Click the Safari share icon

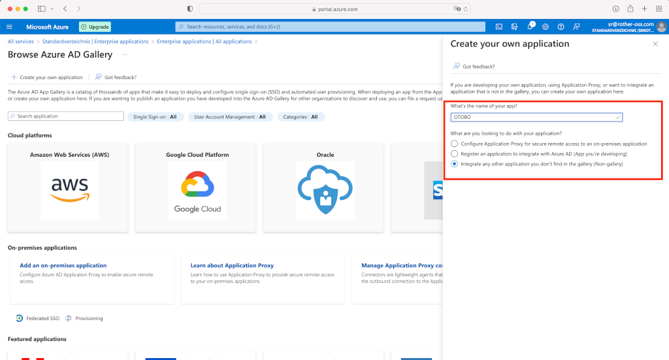click(630, 8)
